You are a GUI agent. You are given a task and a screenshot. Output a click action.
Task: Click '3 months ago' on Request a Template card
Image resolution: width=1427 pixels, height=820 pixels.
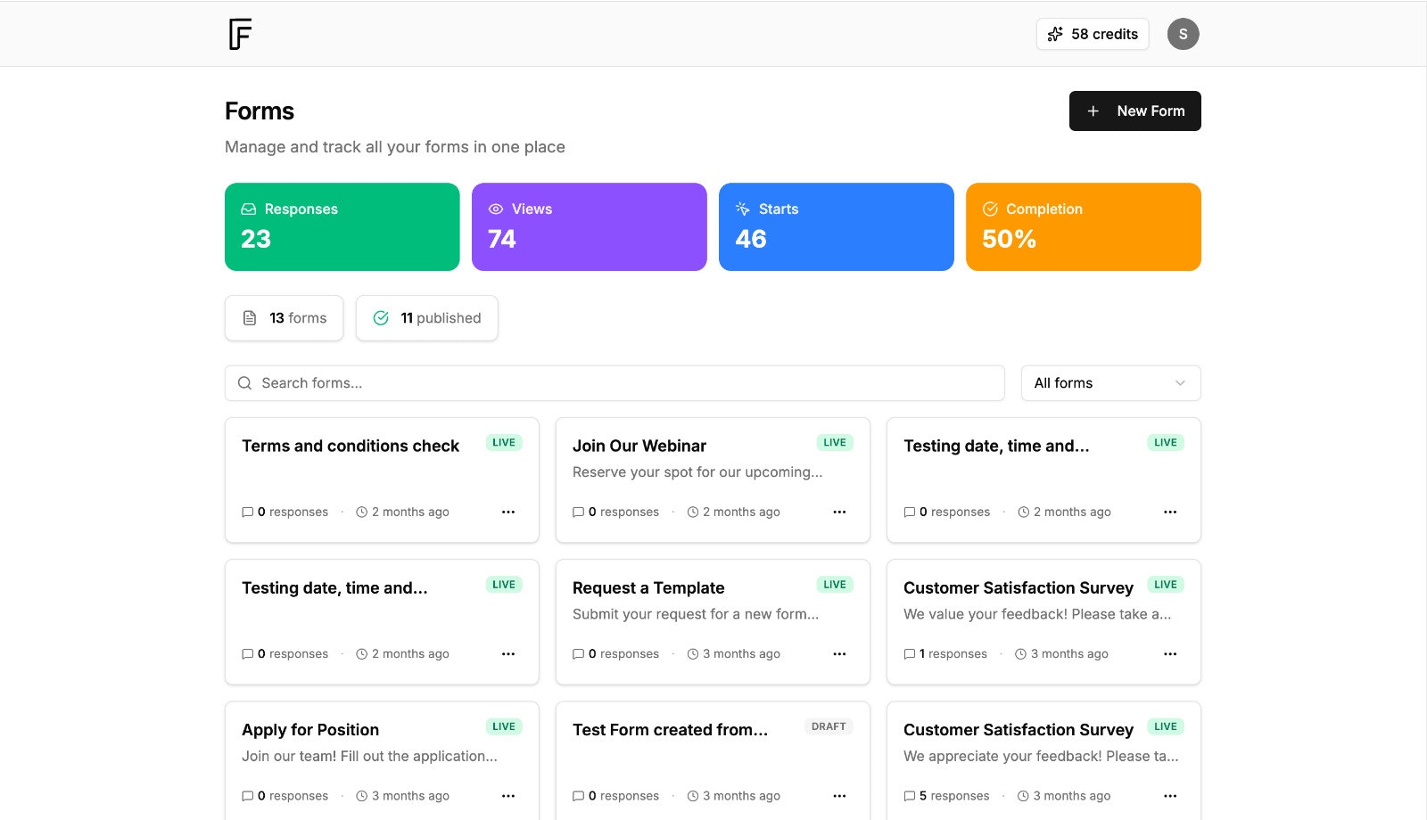click(734, 654)
